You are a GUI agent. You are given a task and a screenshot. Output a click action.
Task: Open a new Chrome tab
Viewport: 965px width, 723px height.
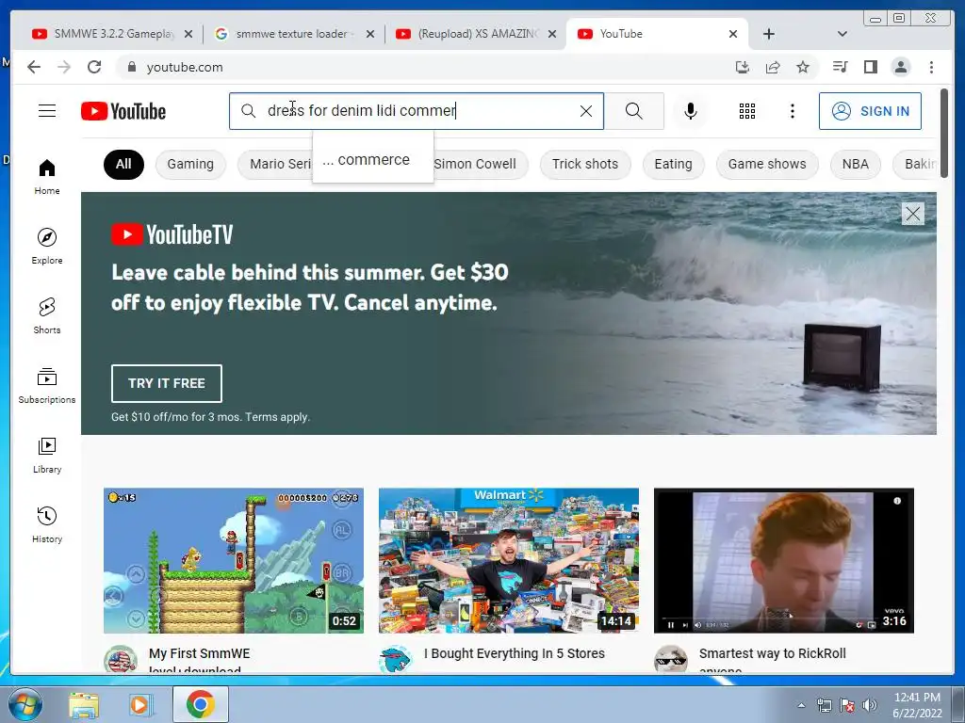click(769, 34)
